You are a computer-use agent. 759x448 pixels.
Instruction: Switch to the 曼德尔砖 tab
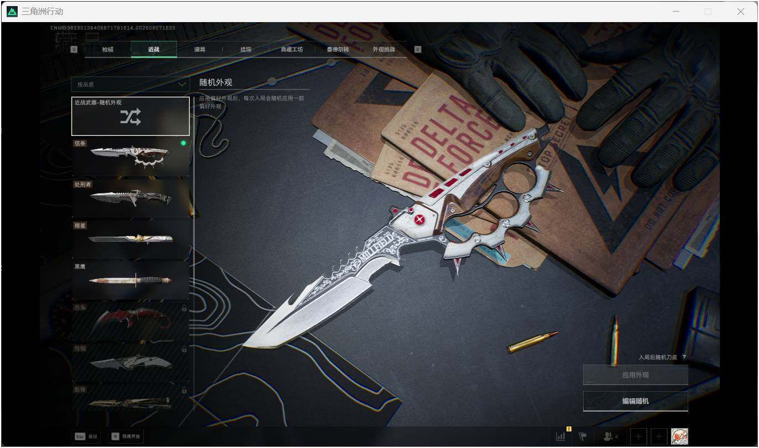point(338,50)
